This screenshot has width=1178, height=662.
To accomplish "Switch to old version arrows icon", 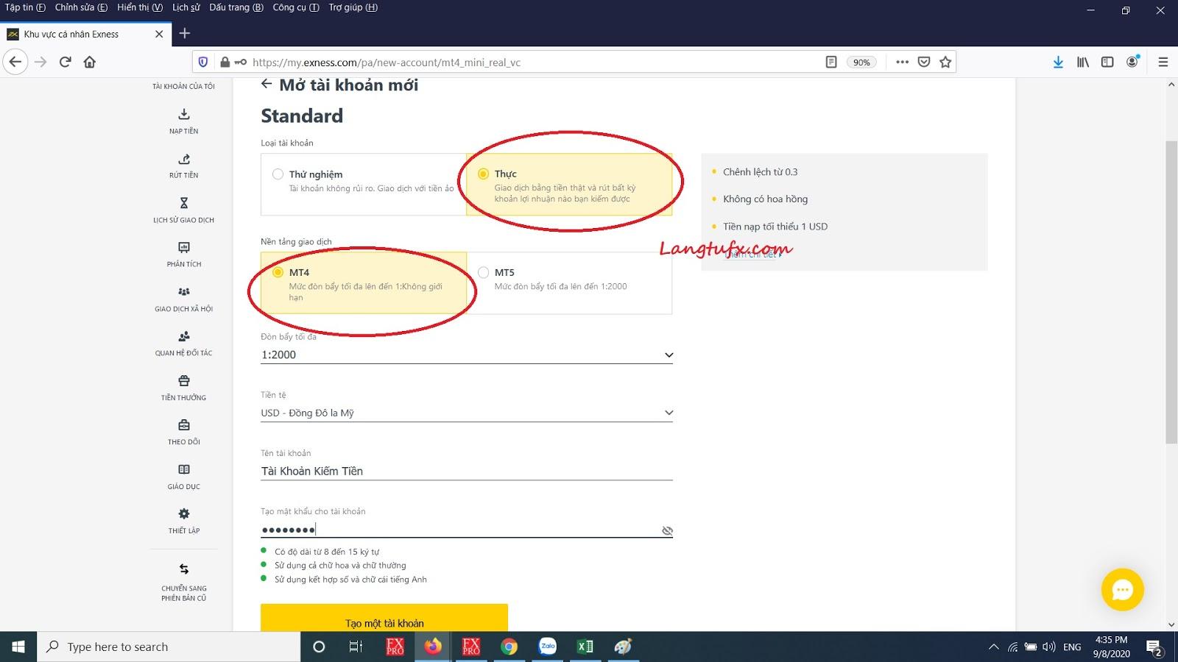I will (184, 569).
